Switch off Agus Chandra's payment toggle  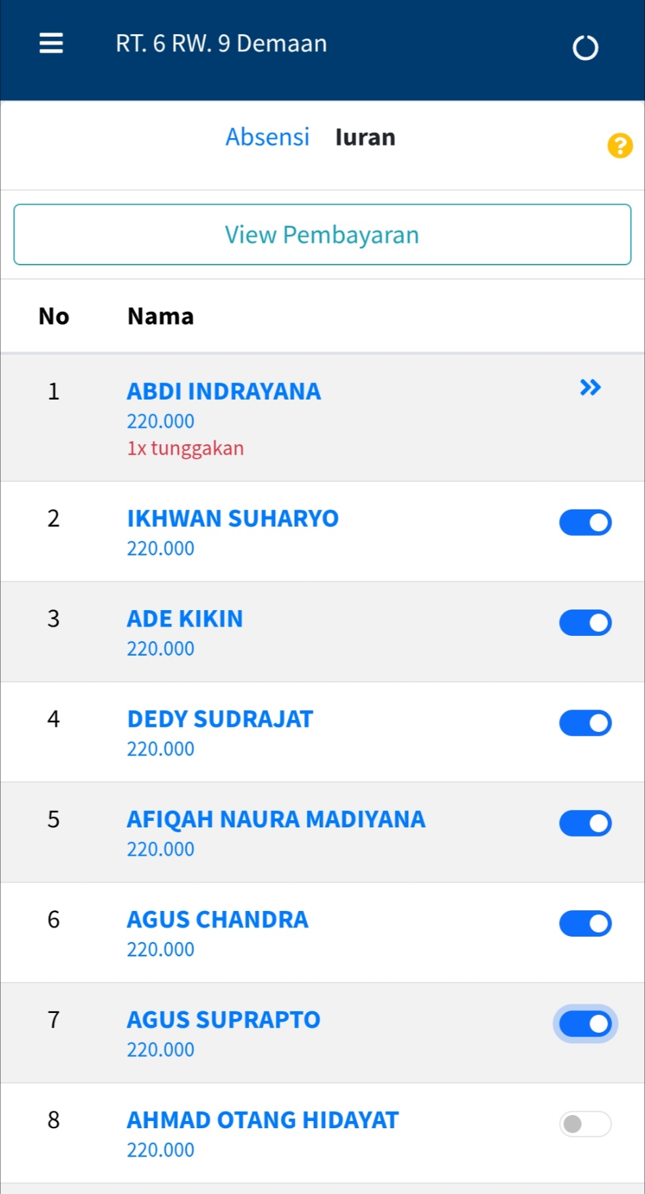tap(585, 923)
